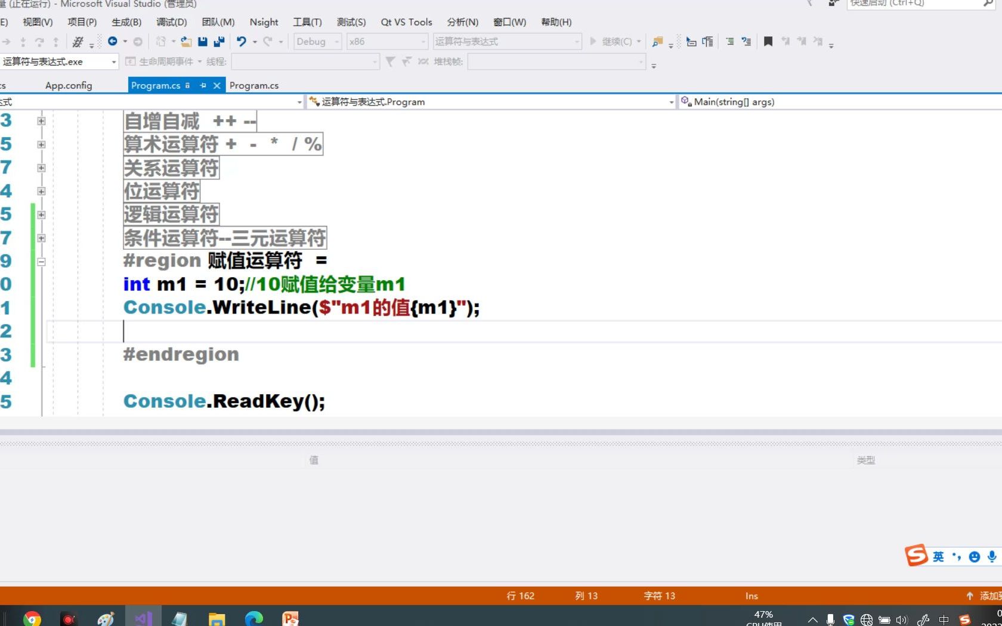Click the Ins status bar indicator
Viewport: 1002px width, 626px height.
(751, 596)
